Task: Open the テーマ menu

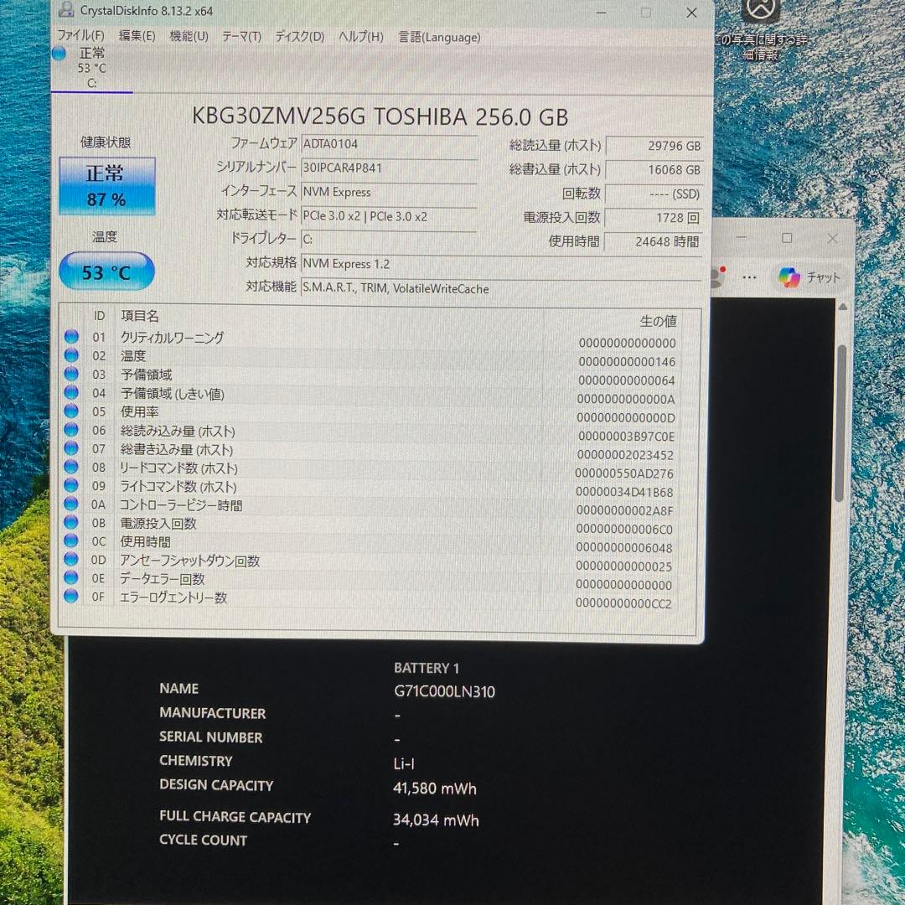Action: (241, 37)
